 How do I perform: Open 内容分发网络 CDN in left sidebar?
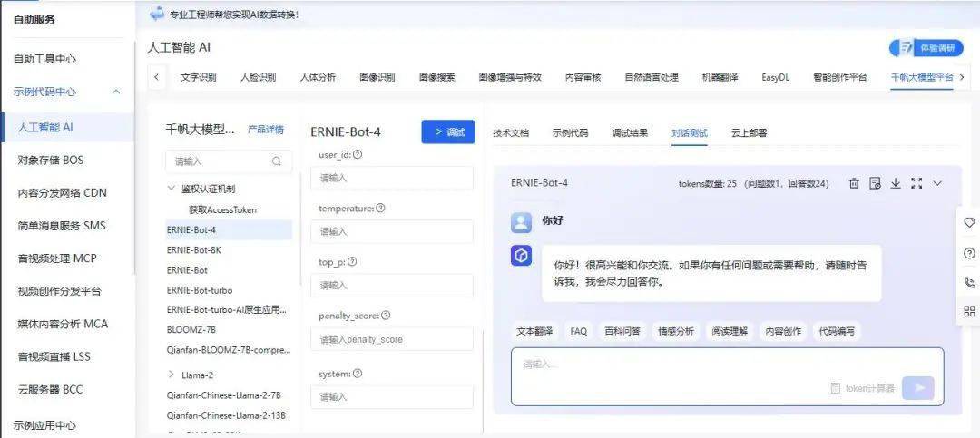coord(63,193)
